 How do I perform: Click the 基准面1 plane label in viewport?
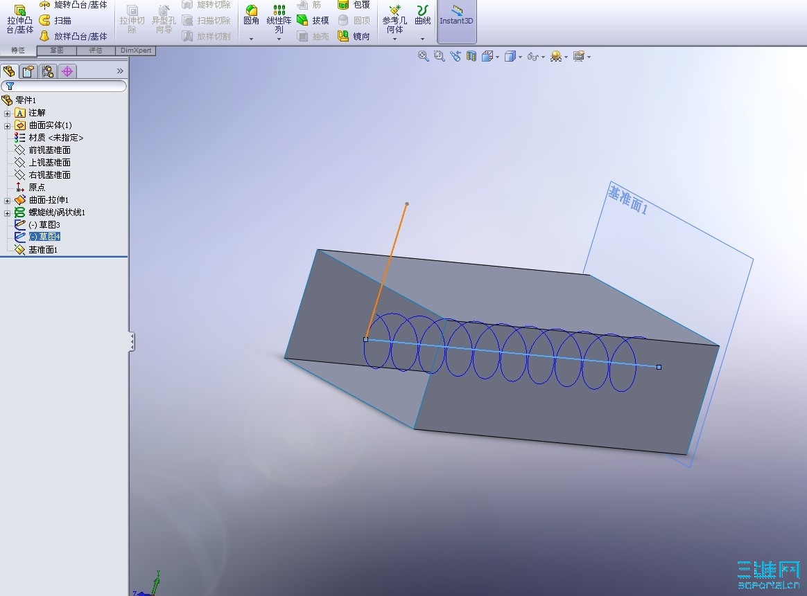(628, 201)
